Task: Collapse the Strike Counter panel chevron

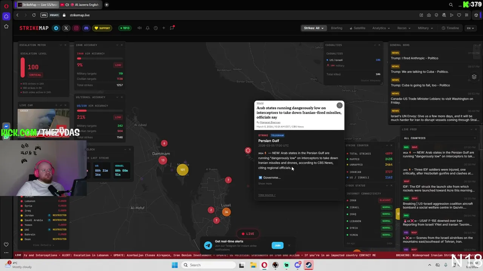Action: pos(387,145)
